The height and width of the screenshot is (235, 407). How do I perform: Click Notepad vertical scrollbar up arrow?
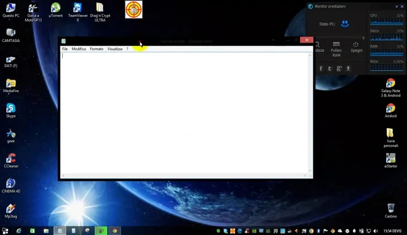[310, 55]
